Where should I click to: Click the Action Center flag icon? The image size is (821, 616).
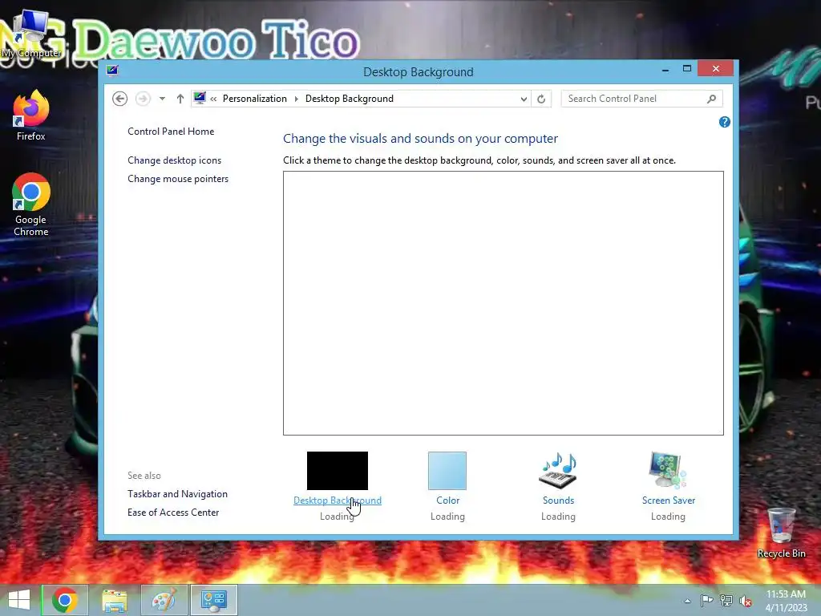[x=706, y=601]
